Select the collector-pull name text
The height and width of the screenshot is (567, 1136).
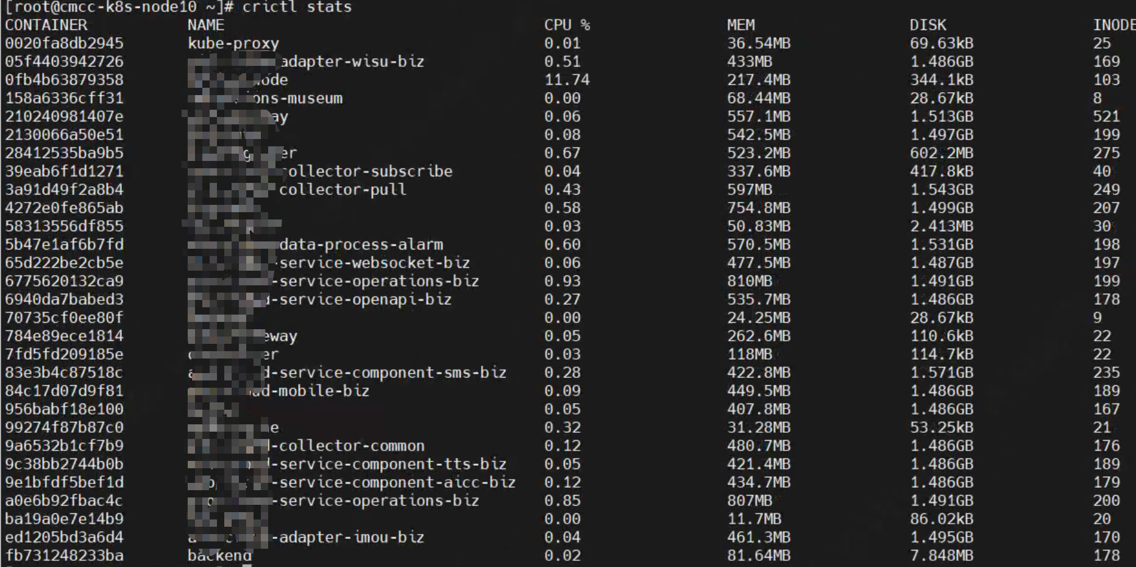tap(343, 190)
